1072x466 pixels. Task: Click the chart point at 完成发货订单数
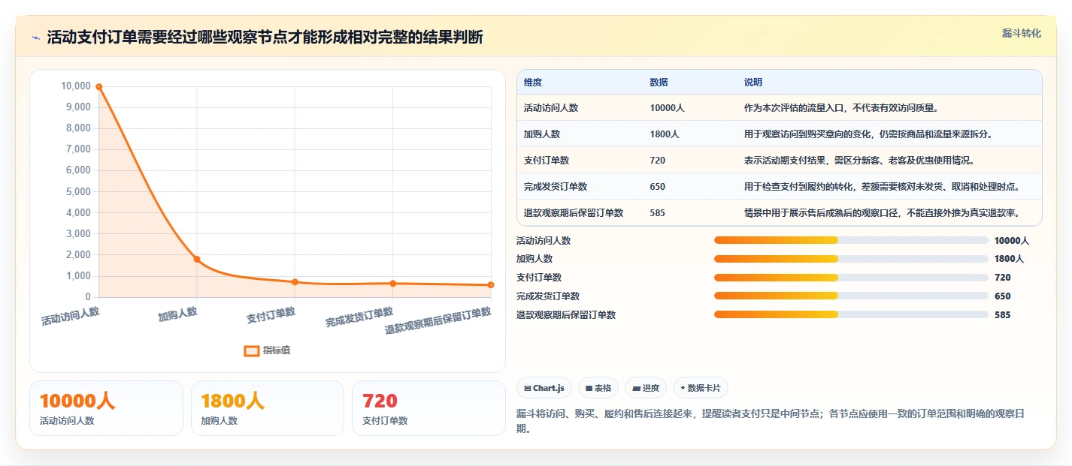tap(392, 284)
